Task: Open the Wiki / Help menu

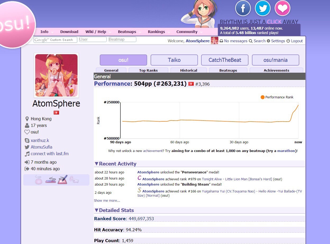Action: [x=96, y=32]
